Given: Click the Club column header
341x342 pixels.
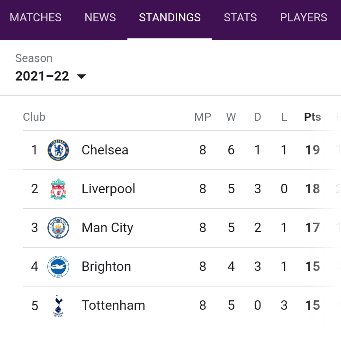Looking at the screenshot, I should pyautogui.click(x=34, y=117).
